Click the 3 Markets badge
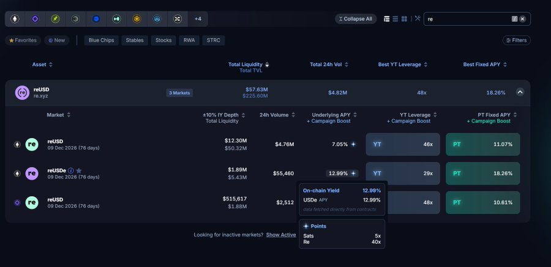This screenshot has height=267, width=551. 179,93
